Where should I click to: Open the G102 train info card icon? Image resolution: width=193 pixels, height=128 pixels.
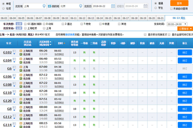[14, 51]
